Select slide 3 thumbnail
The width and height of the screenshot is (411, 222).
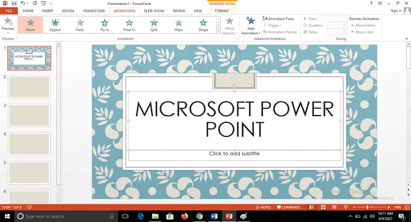29,116
